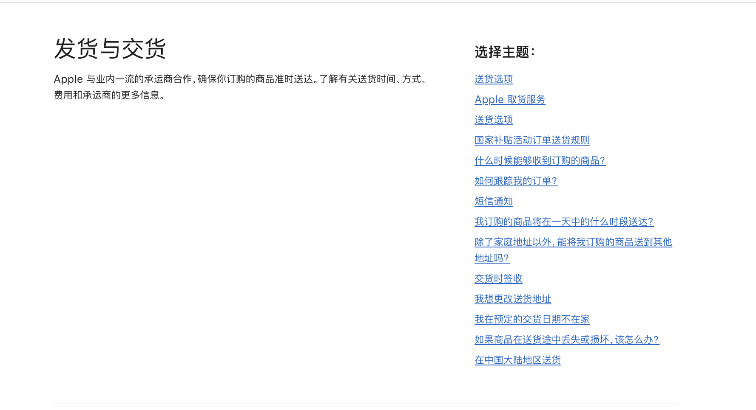Open the change shipping address topic
This screenshot has width=756, height=410.
click(x=512, y=299)
